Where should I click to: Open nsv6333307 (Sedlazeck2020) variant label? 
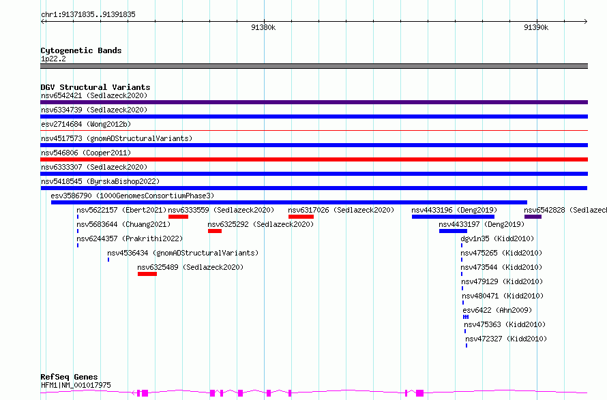94,167
